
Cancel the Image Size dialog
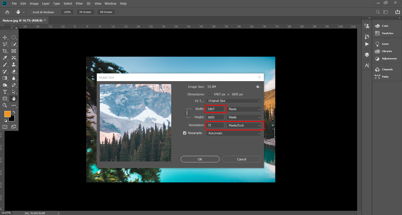click(241, 159)
